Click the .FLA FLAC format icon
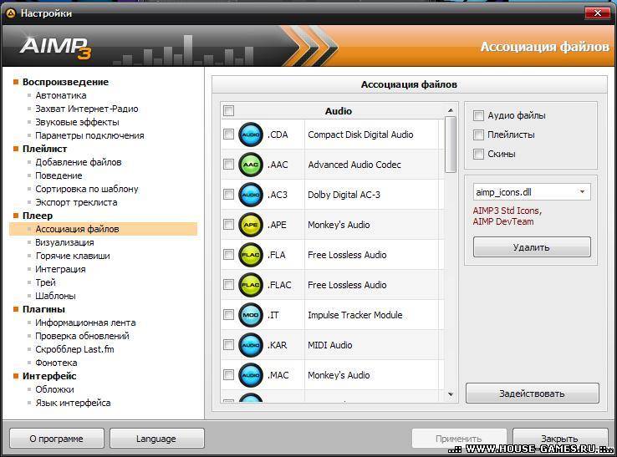 pos(251,255)
